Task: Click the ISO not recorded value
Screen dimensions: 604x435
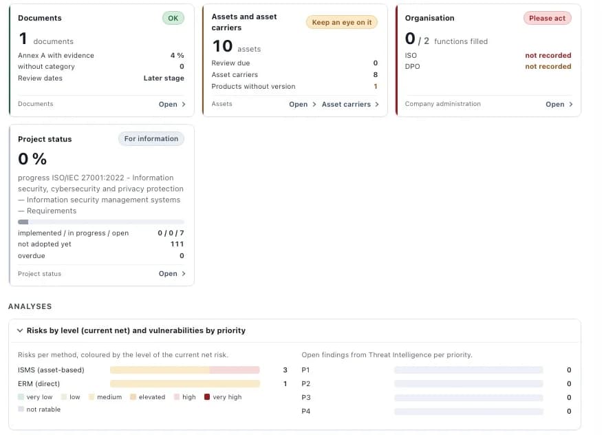Action: [548, 56]
